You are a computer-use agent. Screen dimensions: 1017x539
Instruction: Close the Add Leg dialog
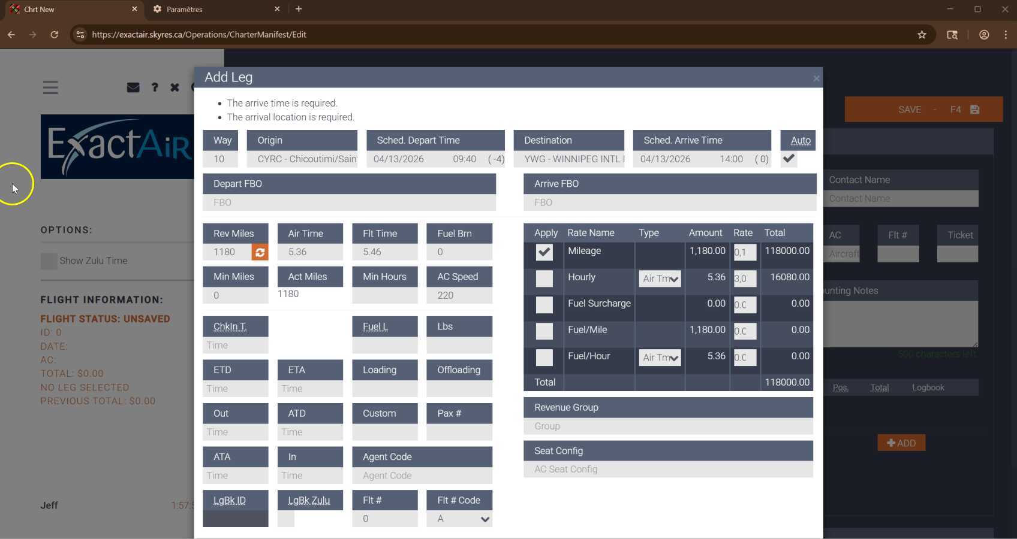coord(816,78)
